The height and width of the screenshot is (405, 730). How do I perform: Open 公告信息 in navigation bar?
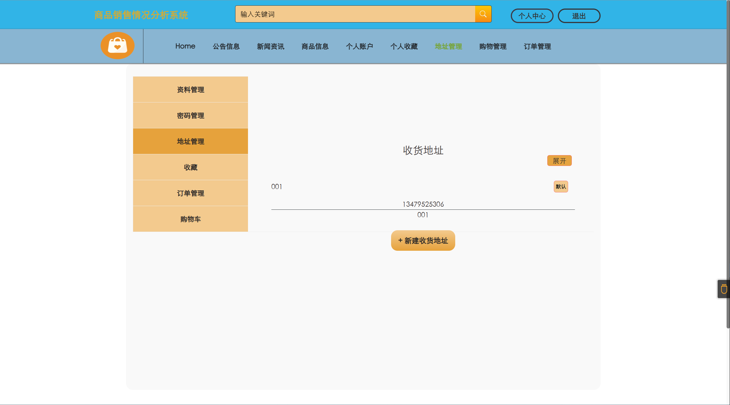226,46
